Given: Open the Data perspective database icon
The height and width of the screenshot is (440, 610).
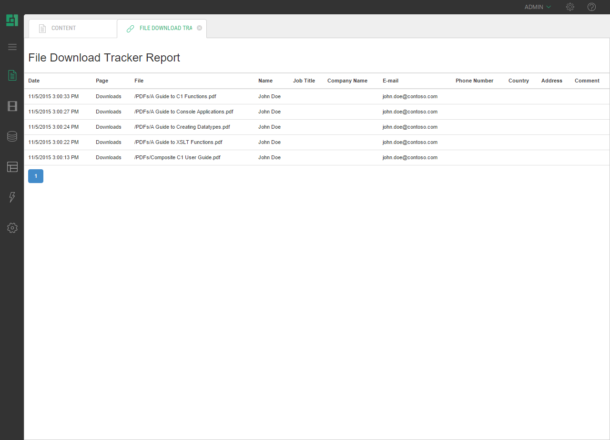Looking at the screenshot, I should tap(12, 136).
